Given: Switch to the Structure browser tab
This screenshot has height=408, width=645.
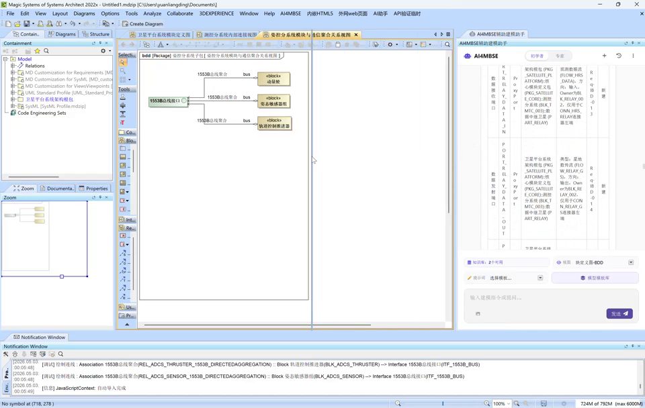Looking at the screenshot, I should point(95,34).
